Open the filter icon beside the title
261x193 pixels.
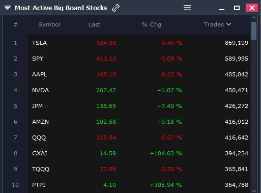click(8, 8)
